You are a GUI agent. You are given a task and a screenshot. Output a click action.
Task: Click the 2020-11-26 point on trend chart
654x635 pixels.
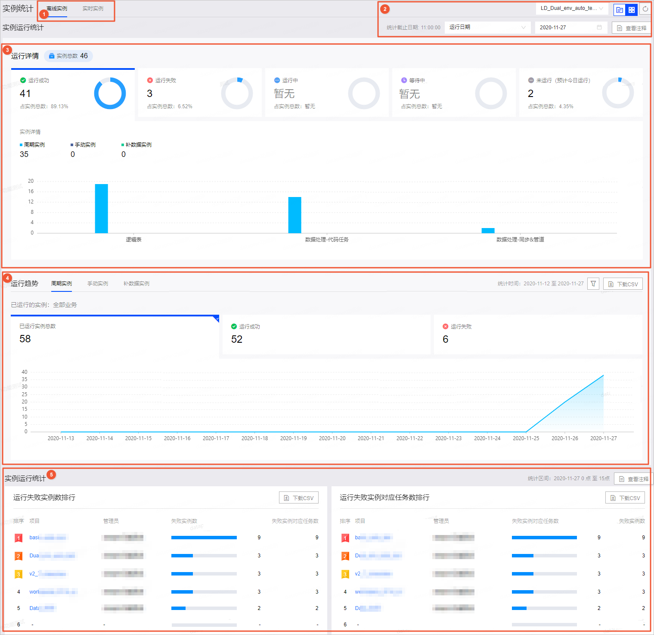pyautogui.click(x=565, y=402)
